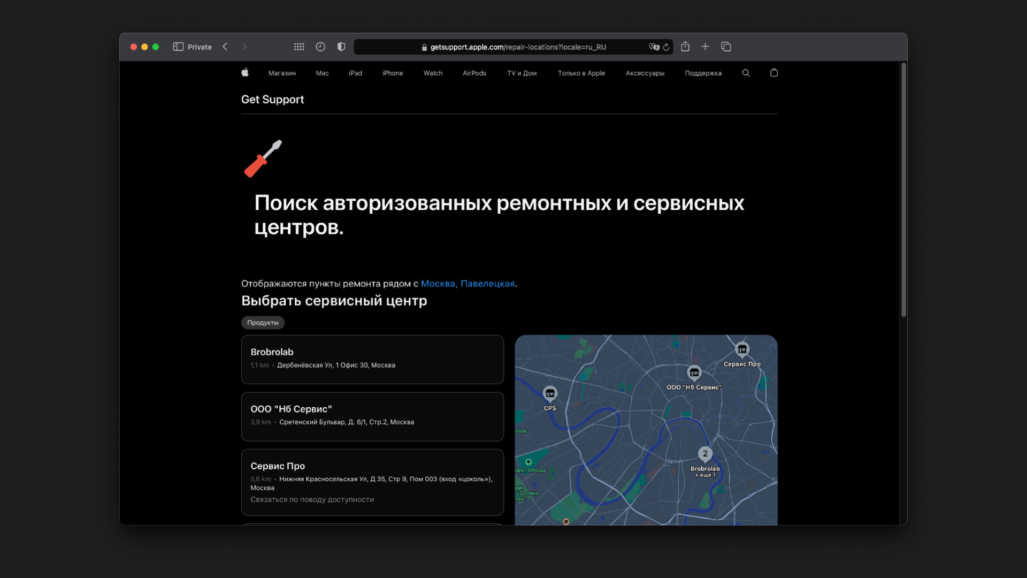Open the iPhone menu item

[393, 73]
